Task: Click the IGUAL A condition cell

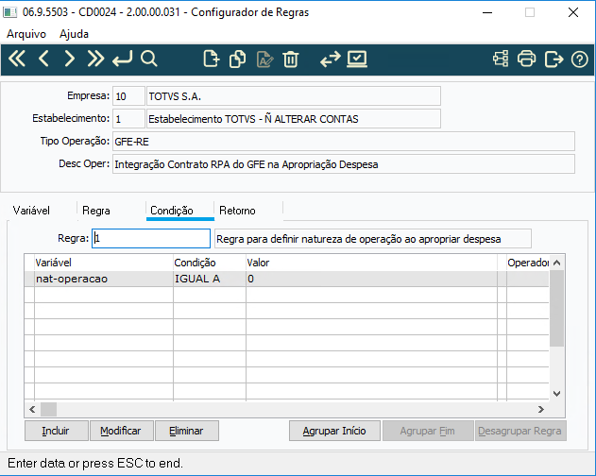Action: (210, 279)
